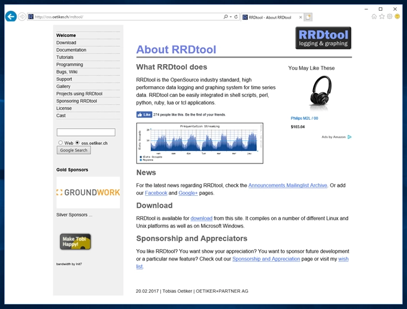Open the Download sidebar menu item
The height and width of the screenshot is (309, 407).
[x=66, y=43]
